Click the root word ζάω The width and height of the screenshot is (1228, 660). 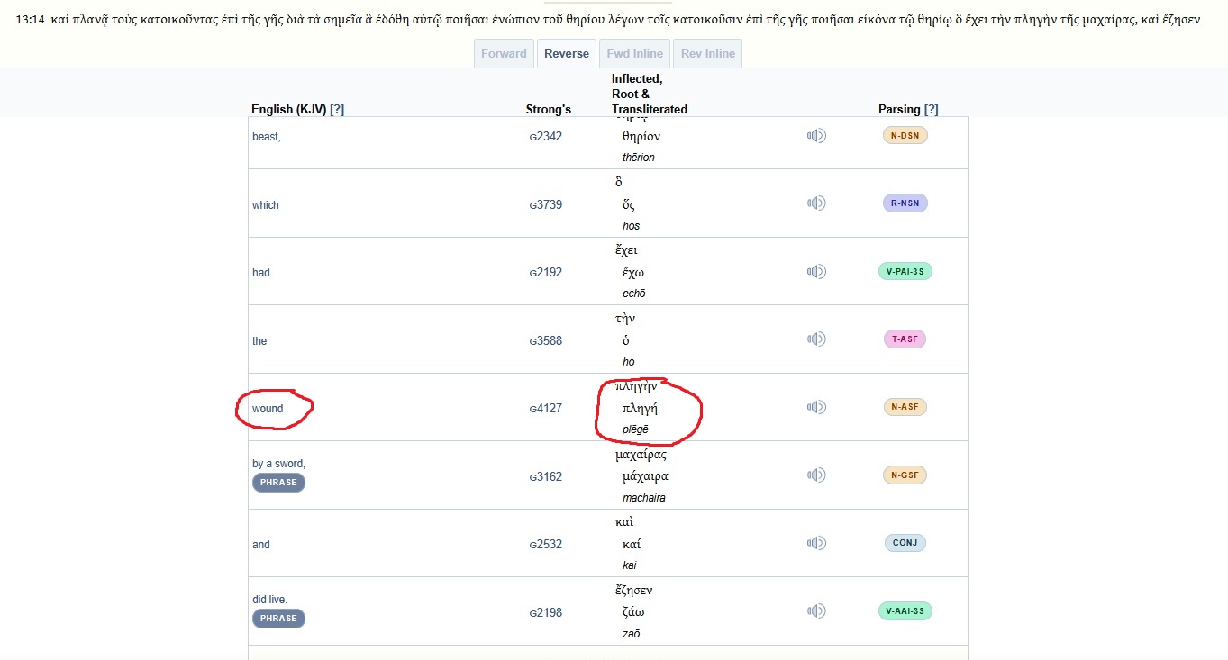tap(633, 612)
